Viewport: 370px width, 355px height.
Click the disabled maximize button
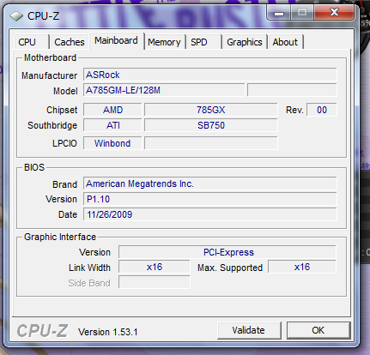(302, 13)
